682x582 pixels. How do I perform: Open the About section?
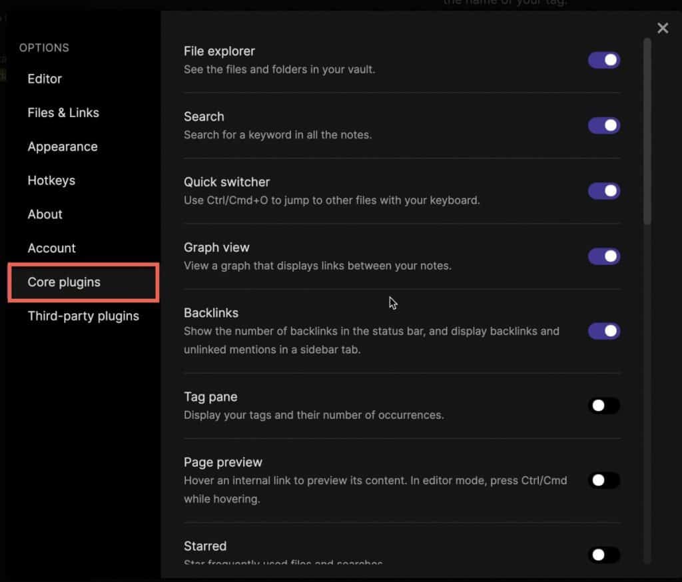pyautogui.click(x=45, y=214)
